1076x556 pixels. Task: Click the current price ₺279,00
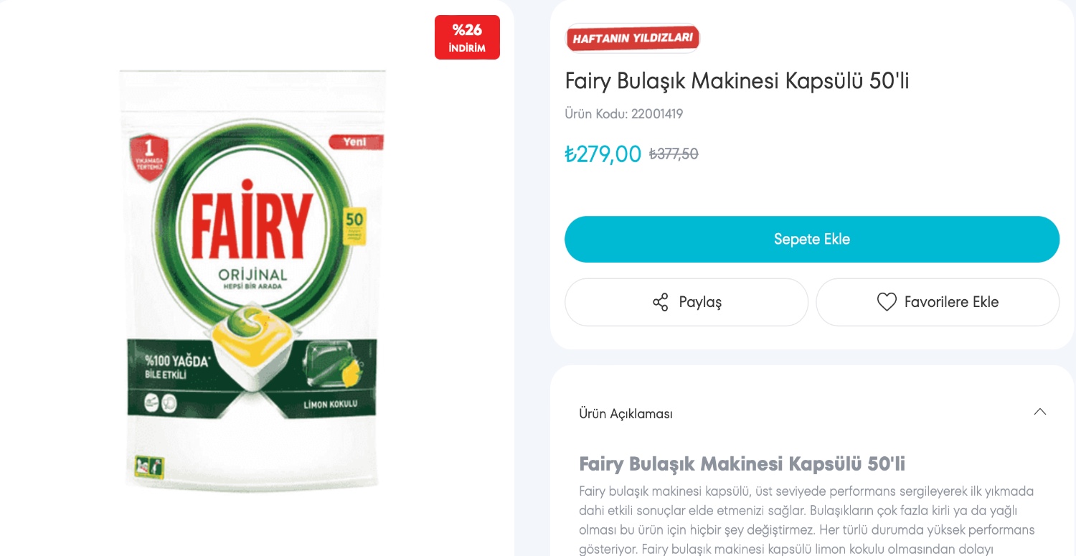point(603,154)
